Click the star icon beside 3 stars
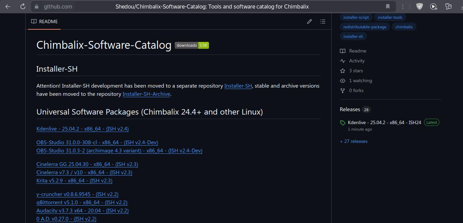This screenshot has height=223, width=463. click(343, 71)
